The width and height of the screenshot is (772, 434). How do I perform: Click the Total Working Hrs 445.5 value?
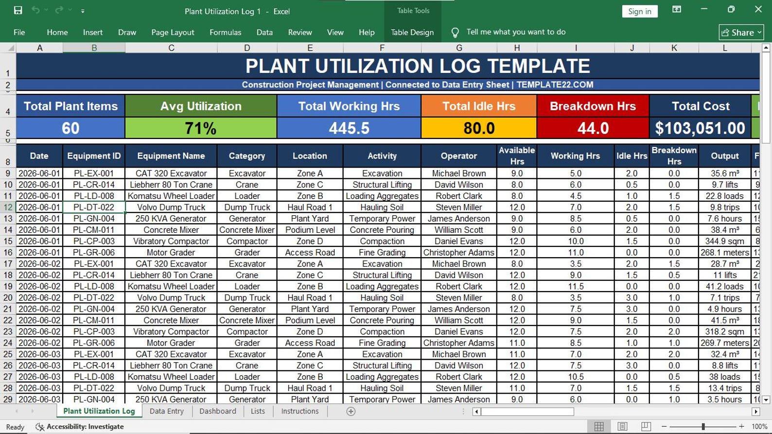click(x=349, y=128)
